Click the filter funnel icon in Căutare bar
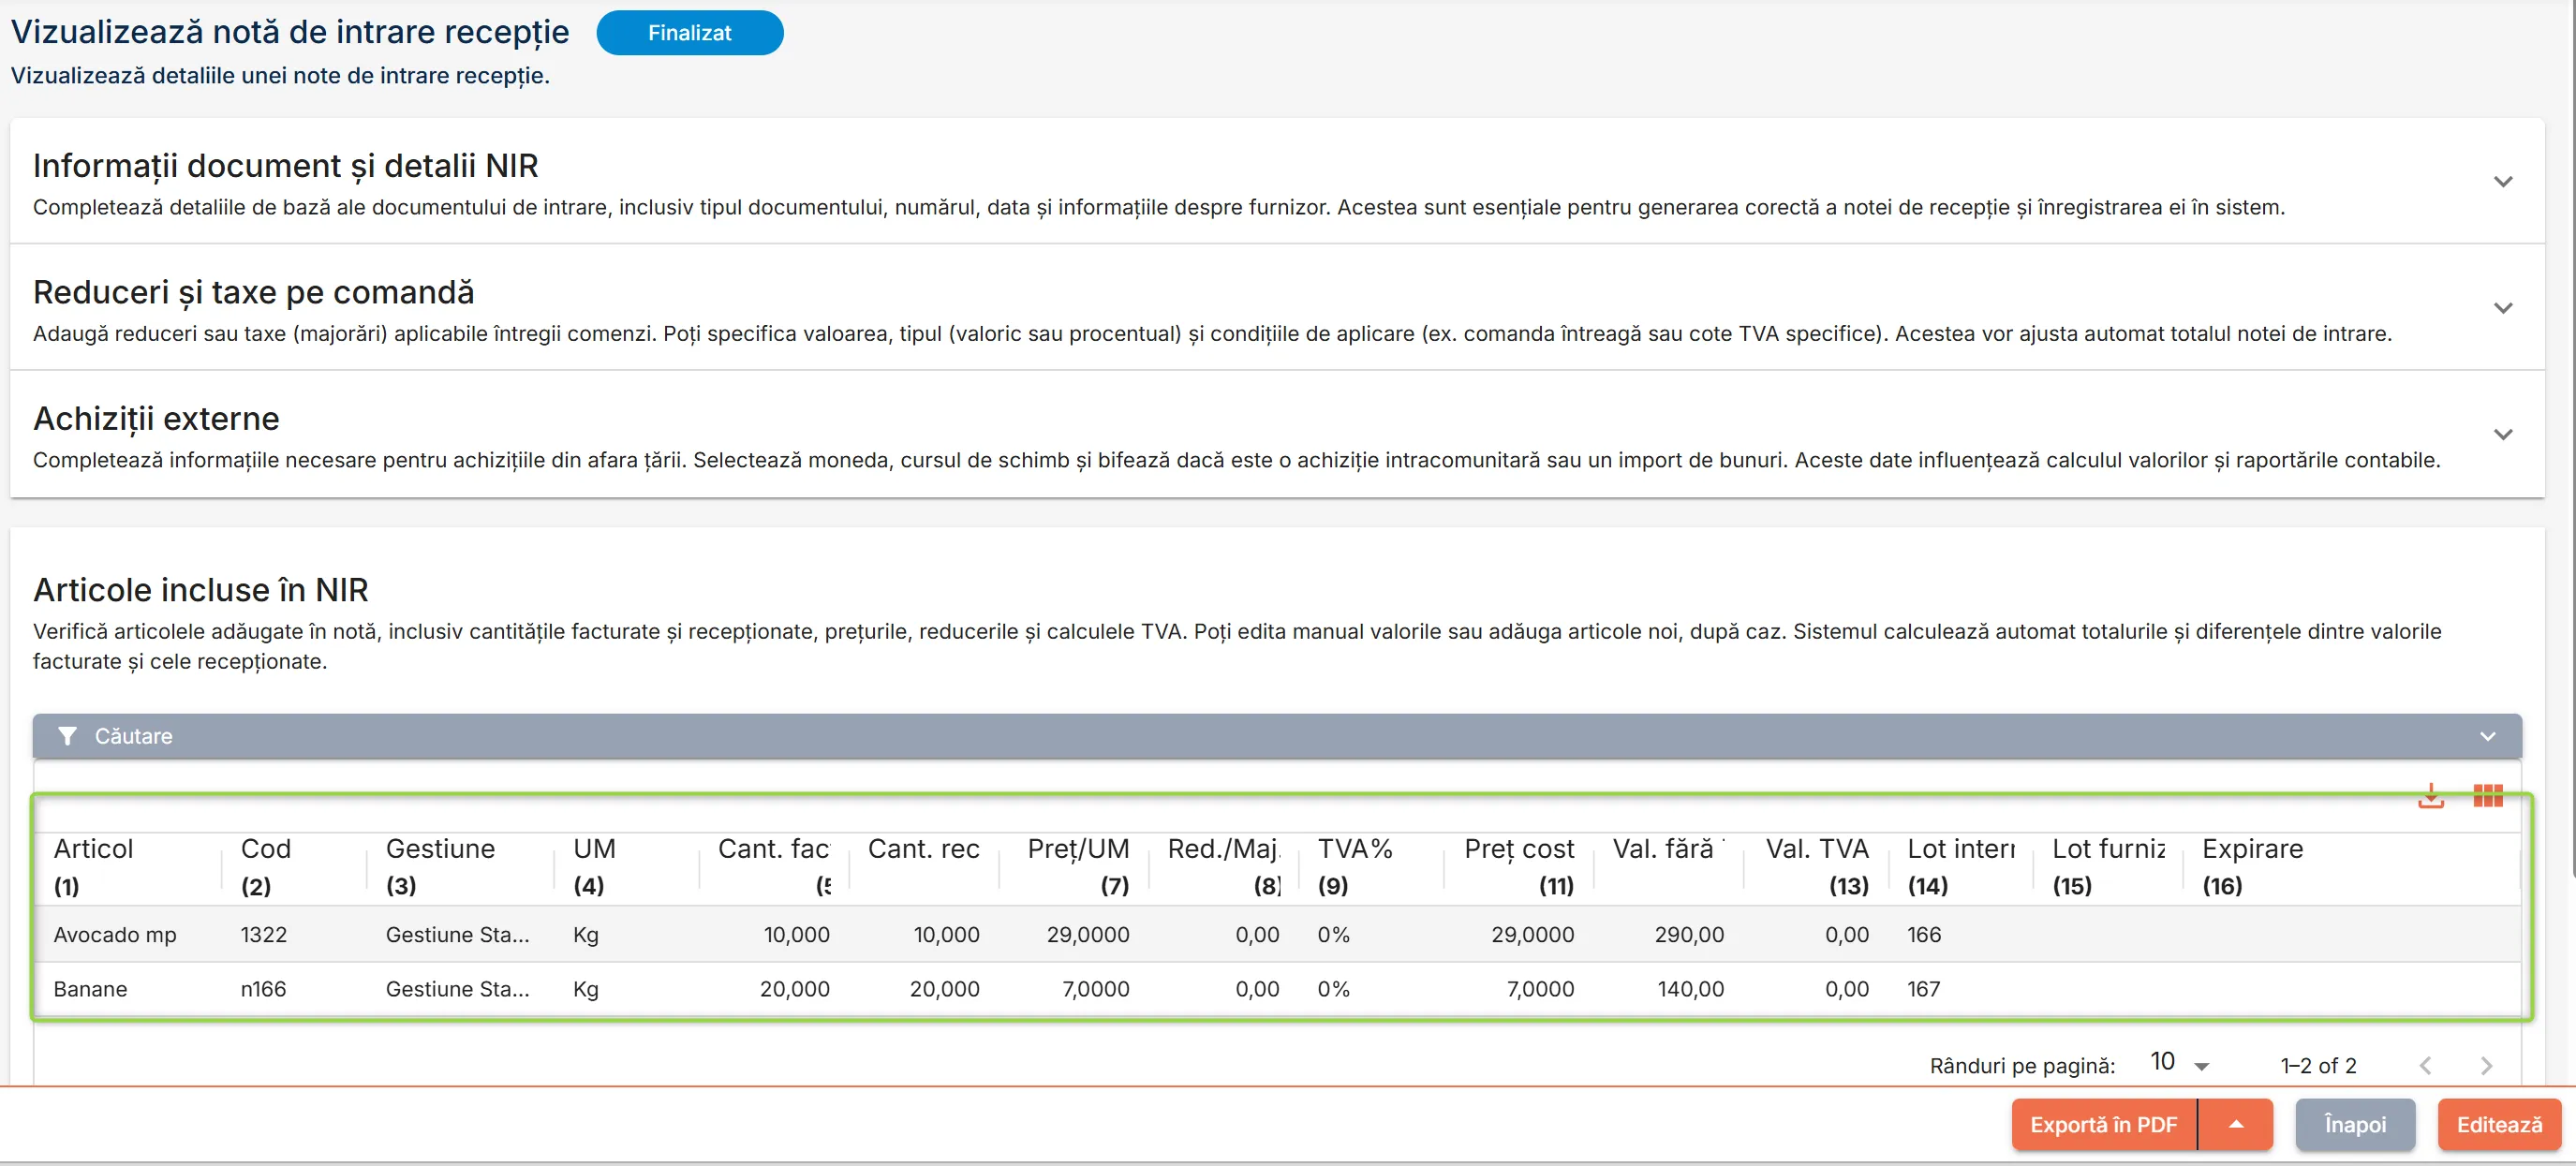 [67, 736]
